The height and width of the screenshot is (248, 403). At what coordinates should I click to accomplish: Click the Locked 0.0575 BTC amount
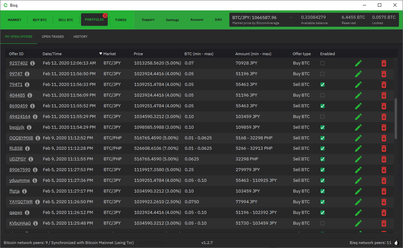tap(384, 17)
